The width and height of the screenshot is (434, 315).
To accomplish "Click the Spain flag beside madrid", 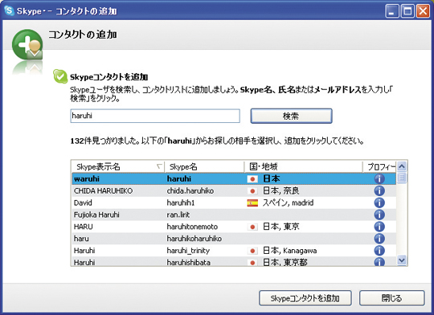I will 252,202.
